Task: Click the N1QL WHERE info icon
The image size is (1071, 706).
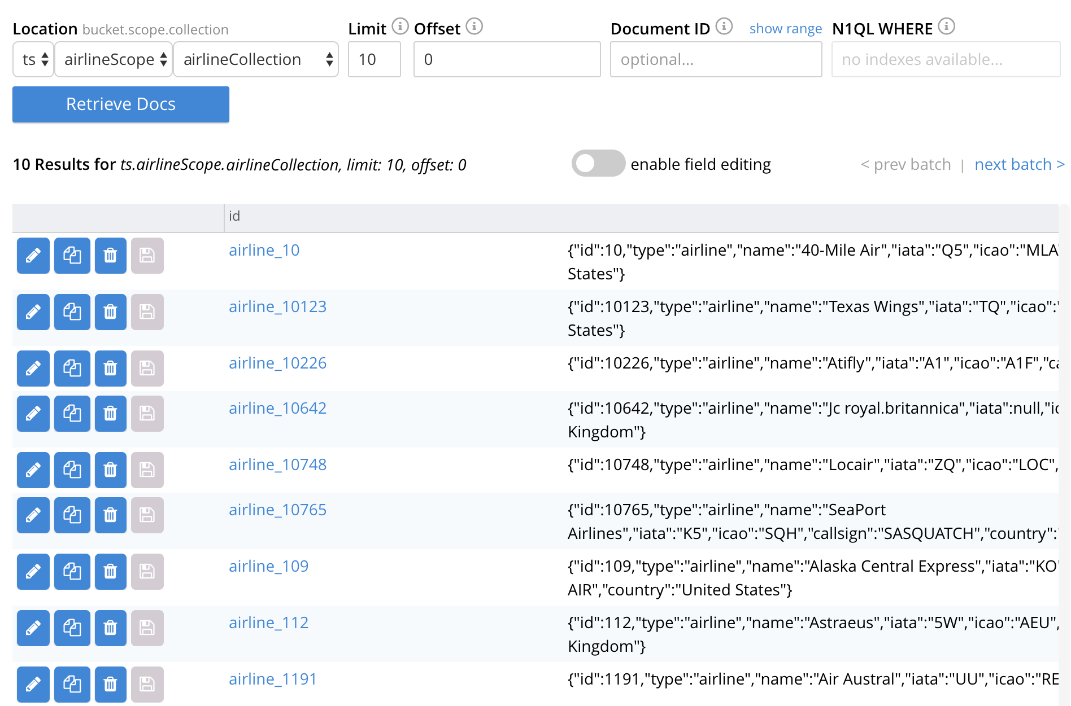Action: click(x=946, y=27)
